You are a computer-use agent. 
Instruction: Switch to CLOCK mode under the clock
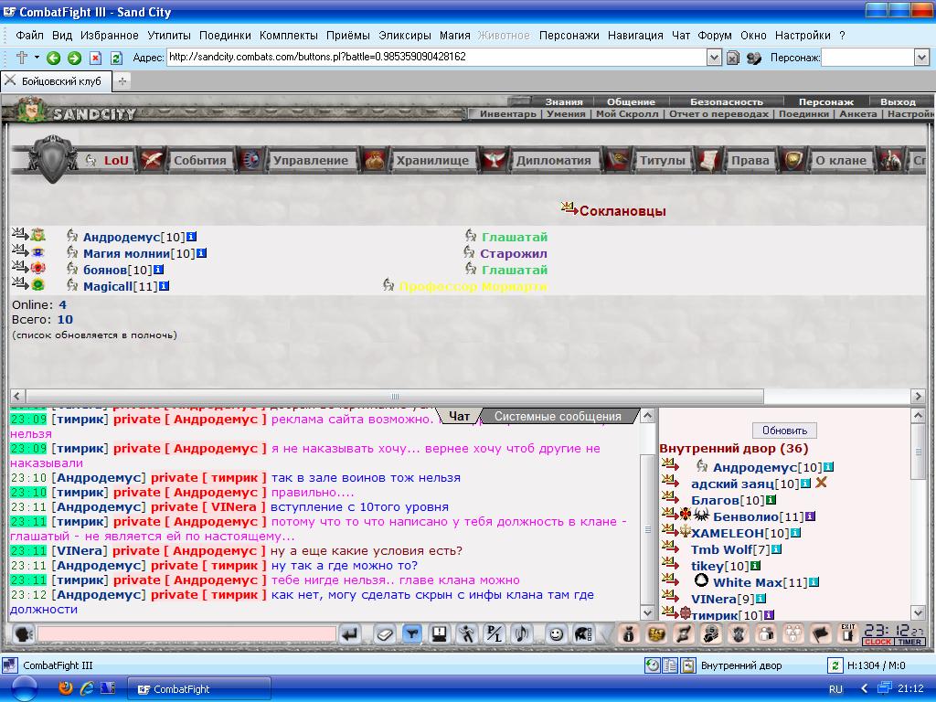point(877,642)
